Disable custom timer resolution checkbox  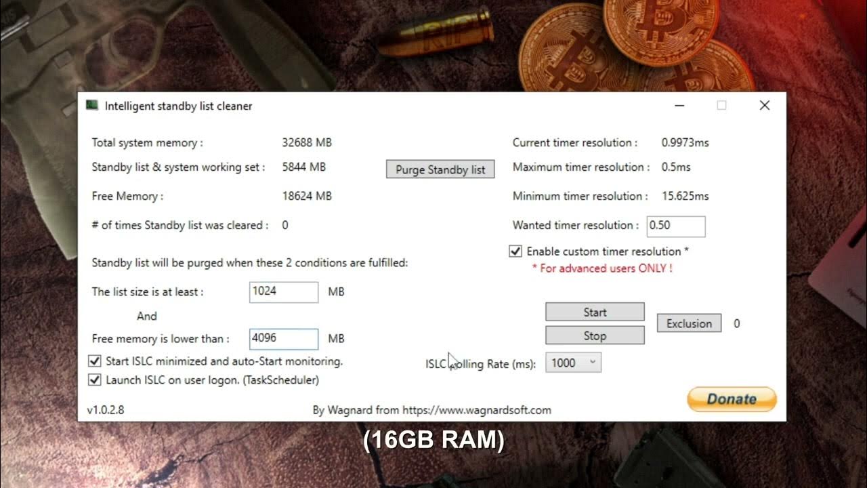pos(515,251)
